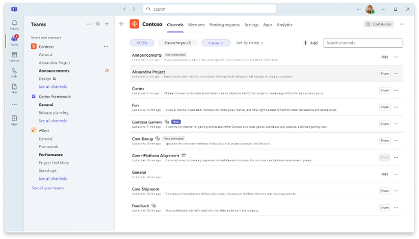The height and width of the screenshot is (239, 419).
Task: Click the plus icon to create team
Action: click(x=107, y=24)
